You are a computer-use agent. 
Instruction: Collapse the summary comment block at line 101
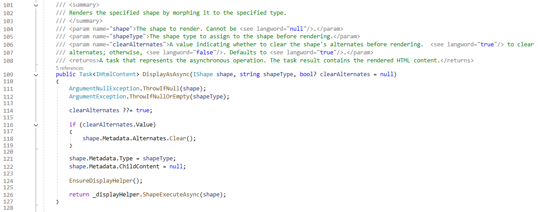tap(36, 4)
